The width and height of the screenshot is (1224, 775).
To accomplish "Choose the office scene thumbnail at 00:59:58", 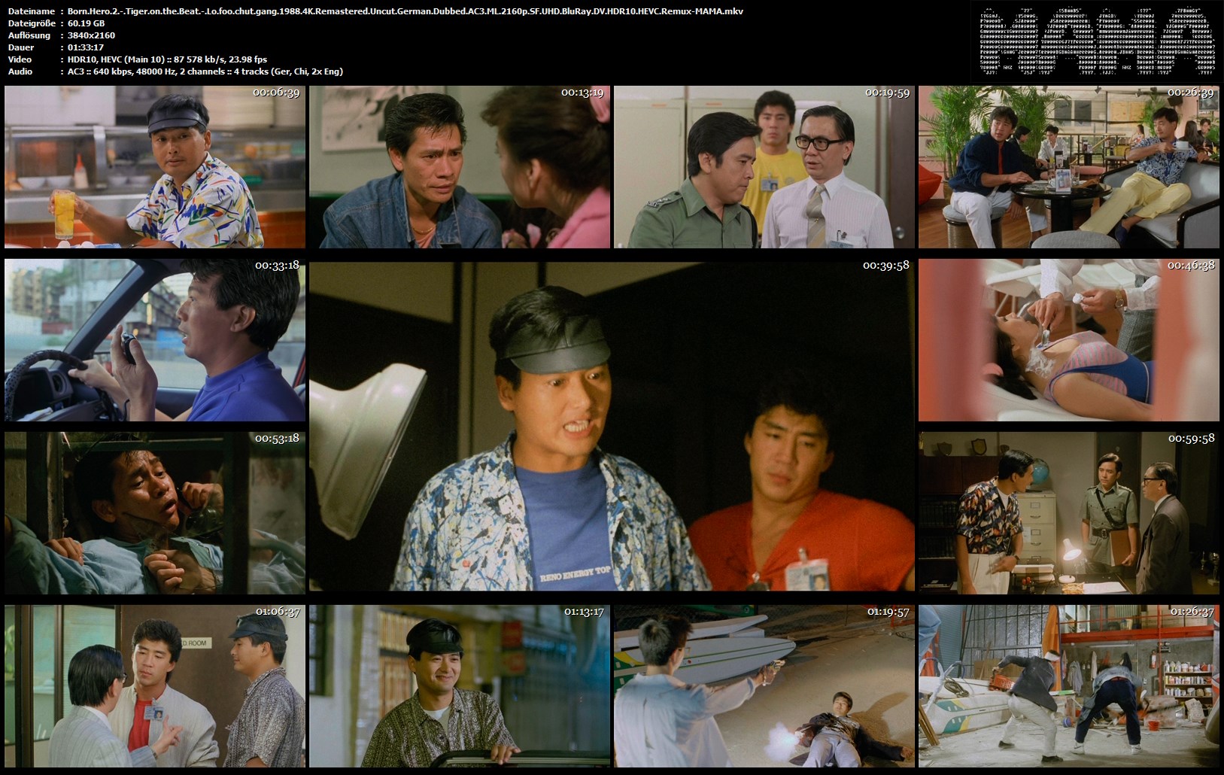I will point(1069,513).
